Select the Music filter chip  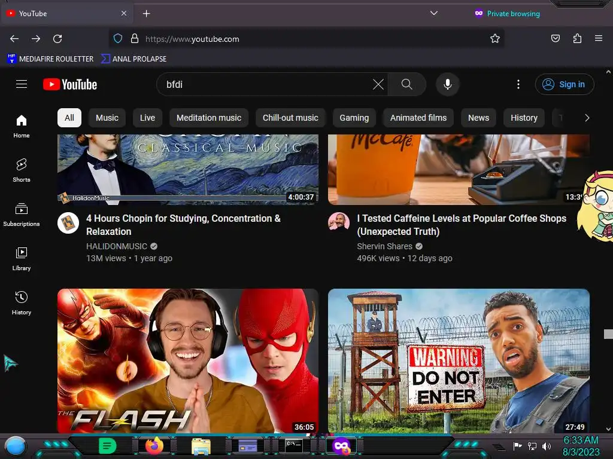(107, 118)
